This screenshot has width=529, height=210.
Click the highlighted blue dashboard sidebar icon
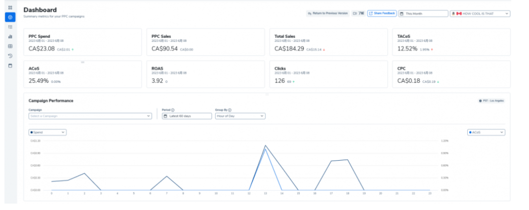[10, 17]
